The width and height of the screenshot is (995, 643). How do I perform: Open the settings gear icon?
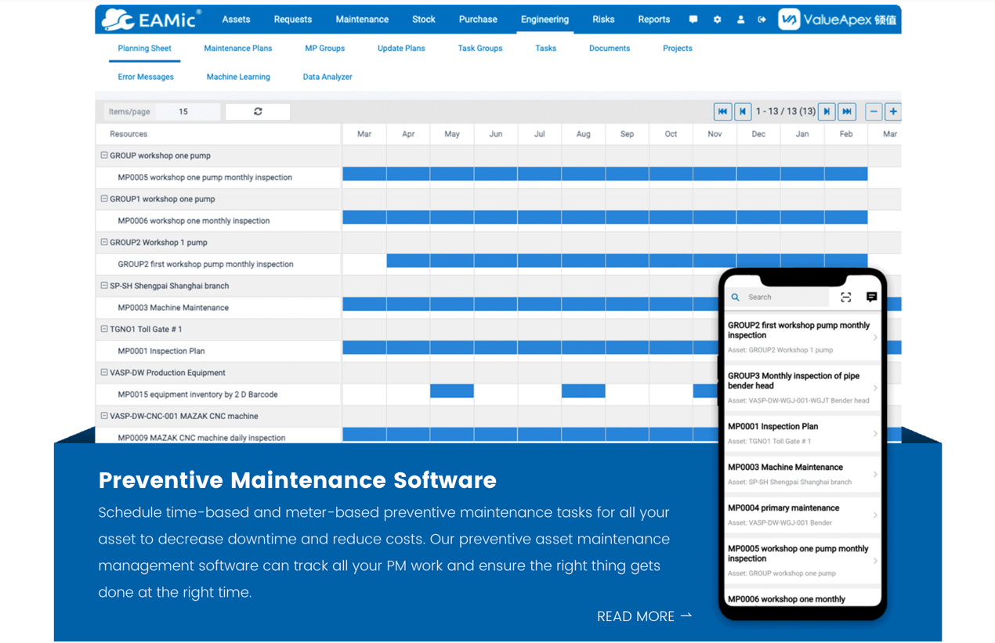(717, 20)
